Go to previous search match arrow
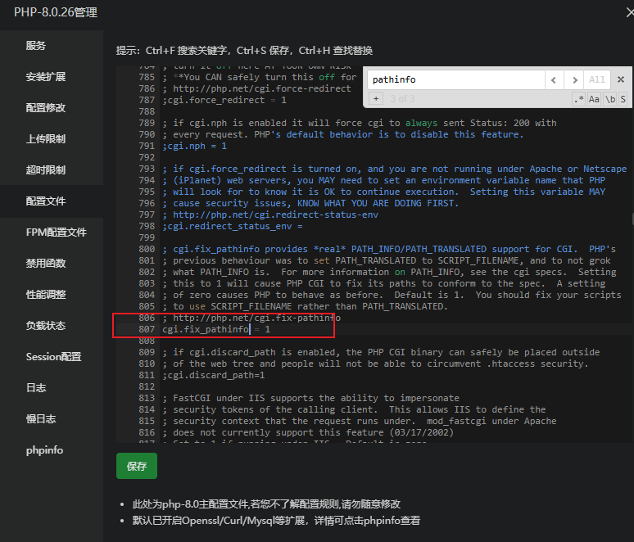The image size is (634, 542). coord(554,79)
